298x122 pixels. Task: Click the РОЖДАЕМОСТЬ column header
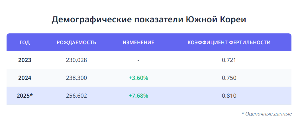coord(76,42)
